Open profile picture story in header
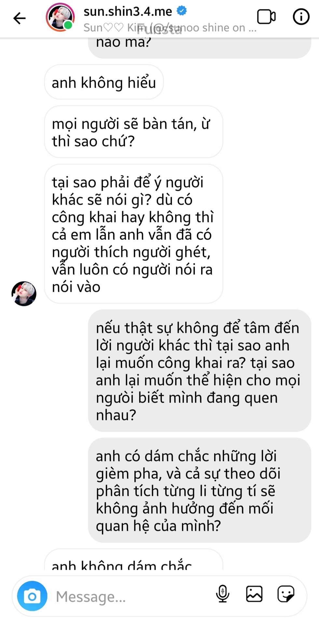Image resolution: width=319 pixels, height=625 pixels. point(60,17)
